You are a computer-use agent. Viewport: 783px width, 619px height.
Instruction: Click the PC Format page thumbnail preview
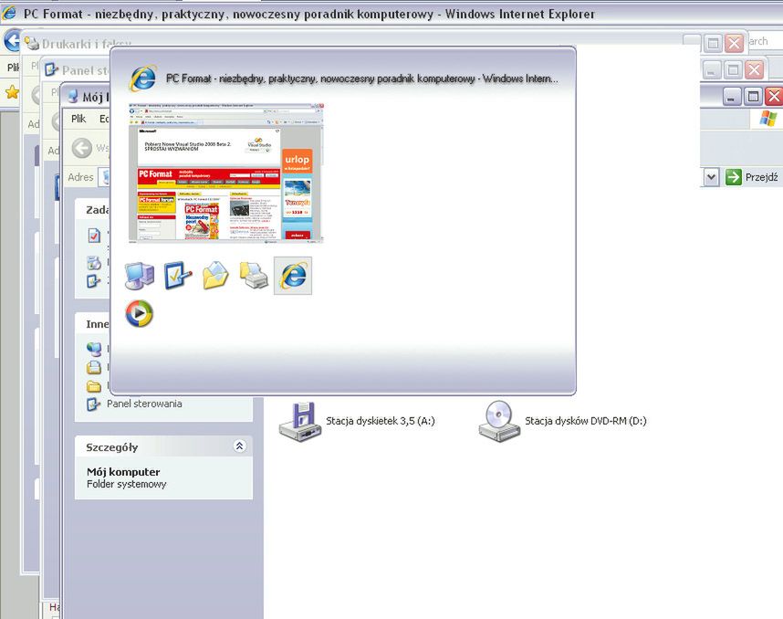point(226,173)
